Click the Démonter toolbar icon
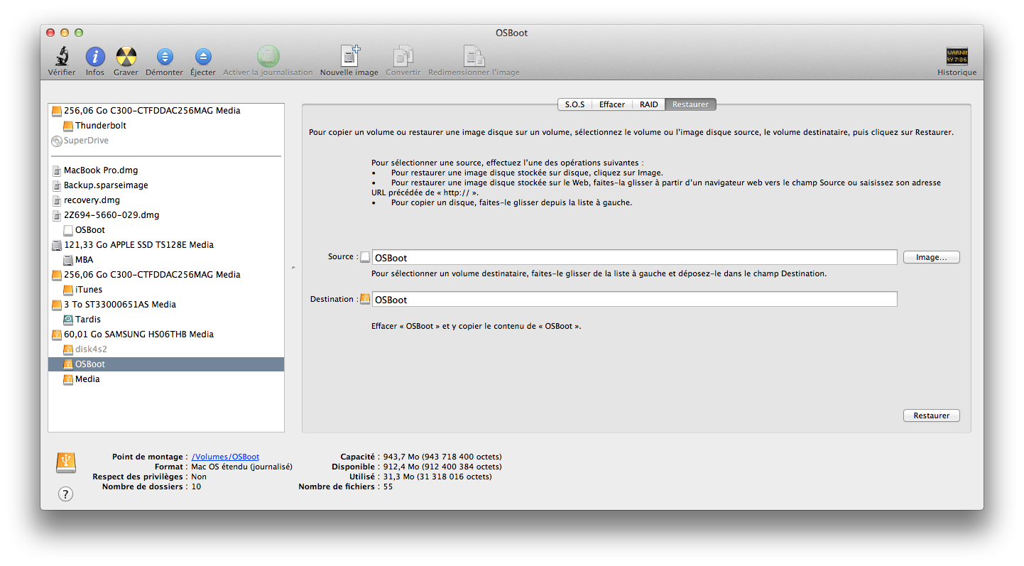This screenshot has width=1024, height=566. point(164,57)
